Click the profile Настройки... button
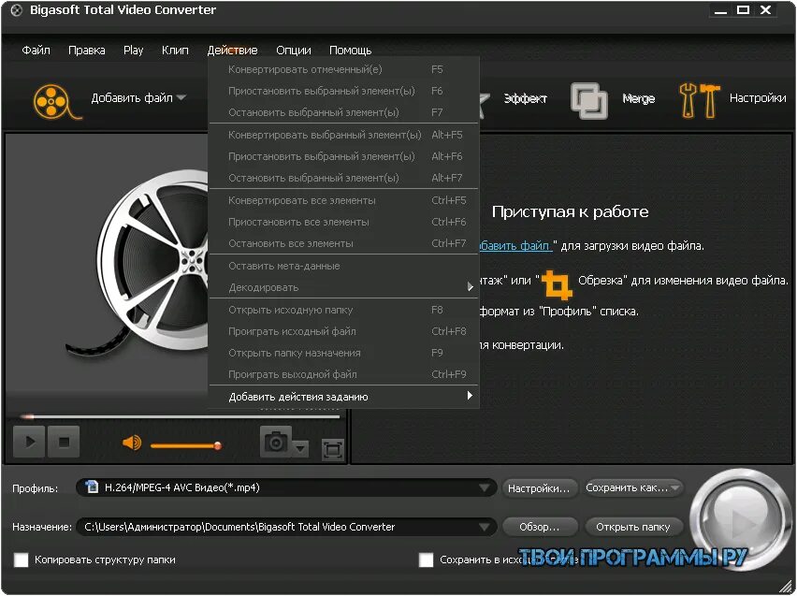 click(540, 488)
